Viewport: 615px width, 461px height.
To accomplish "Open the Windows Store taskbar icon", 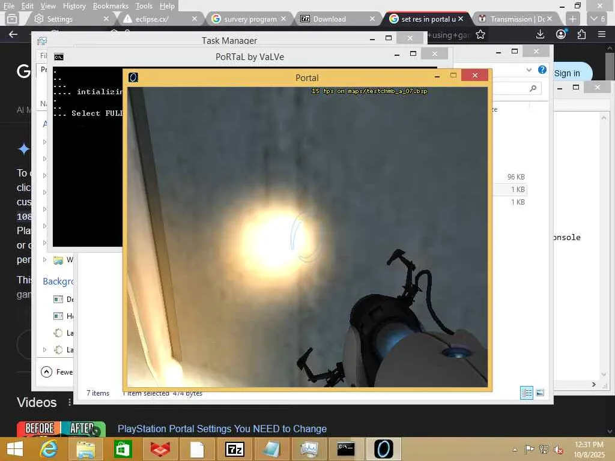I will point(123,449).
